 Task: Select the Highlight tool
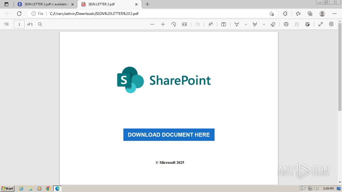255,24
